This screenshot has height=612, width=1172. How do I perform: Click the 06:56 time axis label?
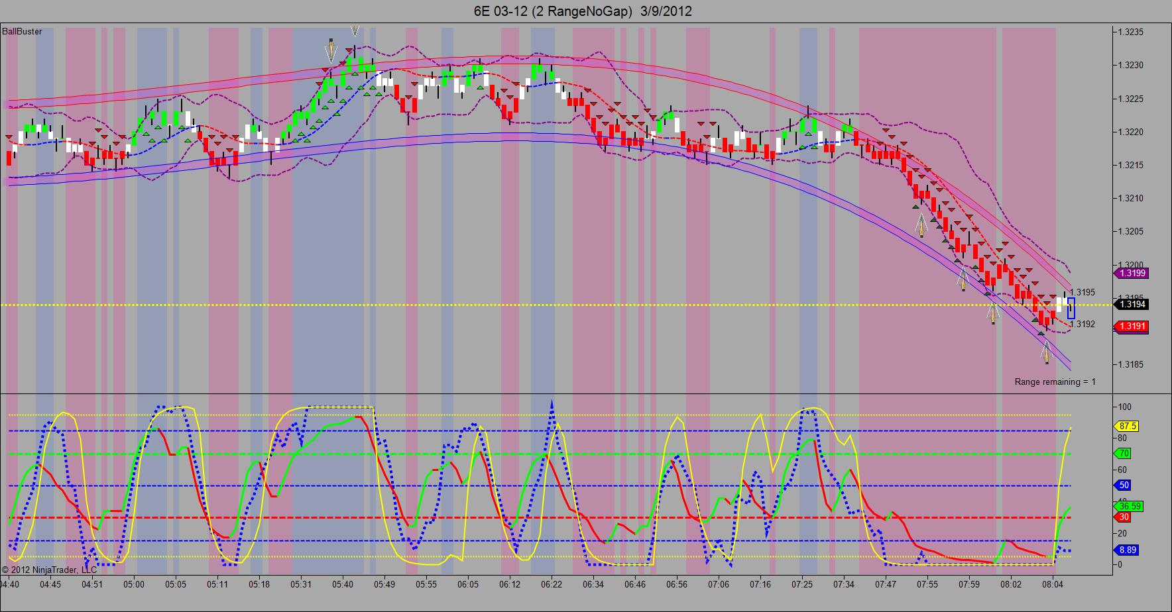tap(677, 584)
